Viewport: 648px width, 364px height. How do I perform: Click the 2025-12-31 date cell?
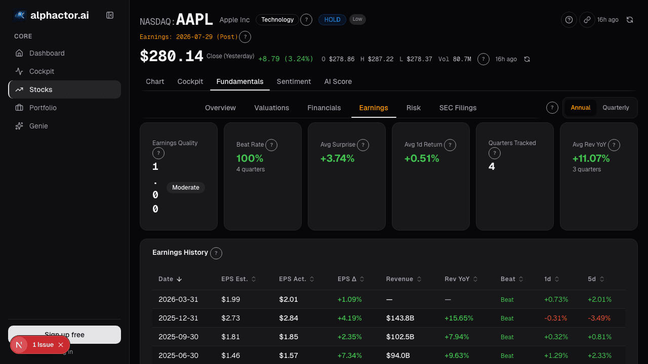tap(178, 318)
